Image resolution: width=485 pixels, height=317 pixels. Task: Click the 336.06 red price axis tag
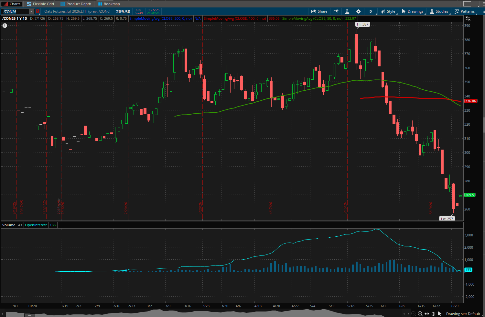[x=470, y=101]
